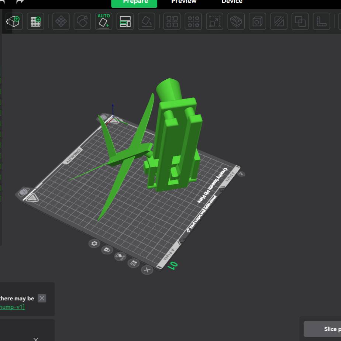The image size is (341, 341).
Task: Open plate settings gear icon
Action: (94, 244)
